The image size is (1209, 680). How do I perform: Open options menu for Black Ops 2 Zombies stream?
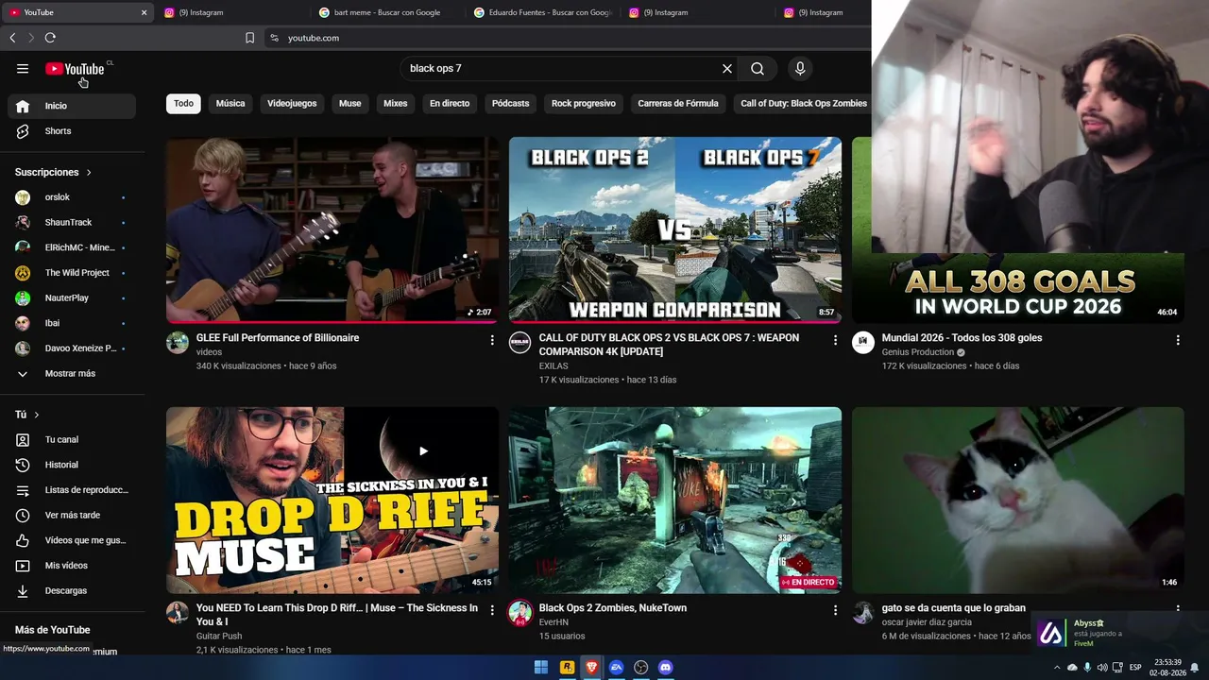[x=835, y=610]
